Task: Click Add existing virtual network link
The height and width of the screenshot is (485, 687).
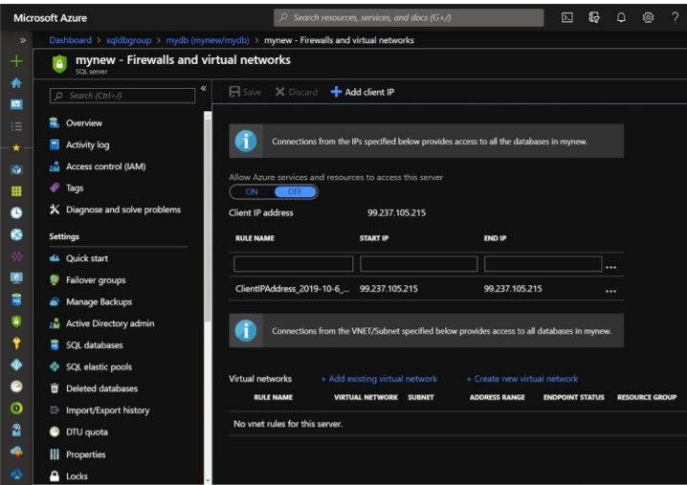Action: (379, 379)
